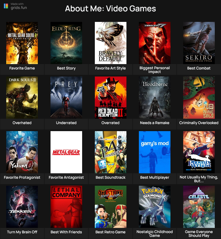Select the Phoenix Wright Ace Attorney cover
The height and width of the screenshot is (239, 221).
(199, 152)
